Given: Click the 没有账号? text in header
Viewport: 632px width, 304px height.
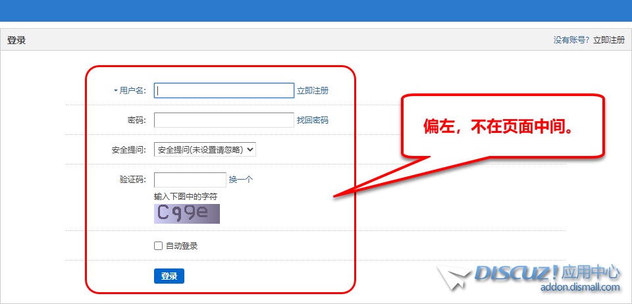Looking at the screenshot, I should click(x=571, y=40).
